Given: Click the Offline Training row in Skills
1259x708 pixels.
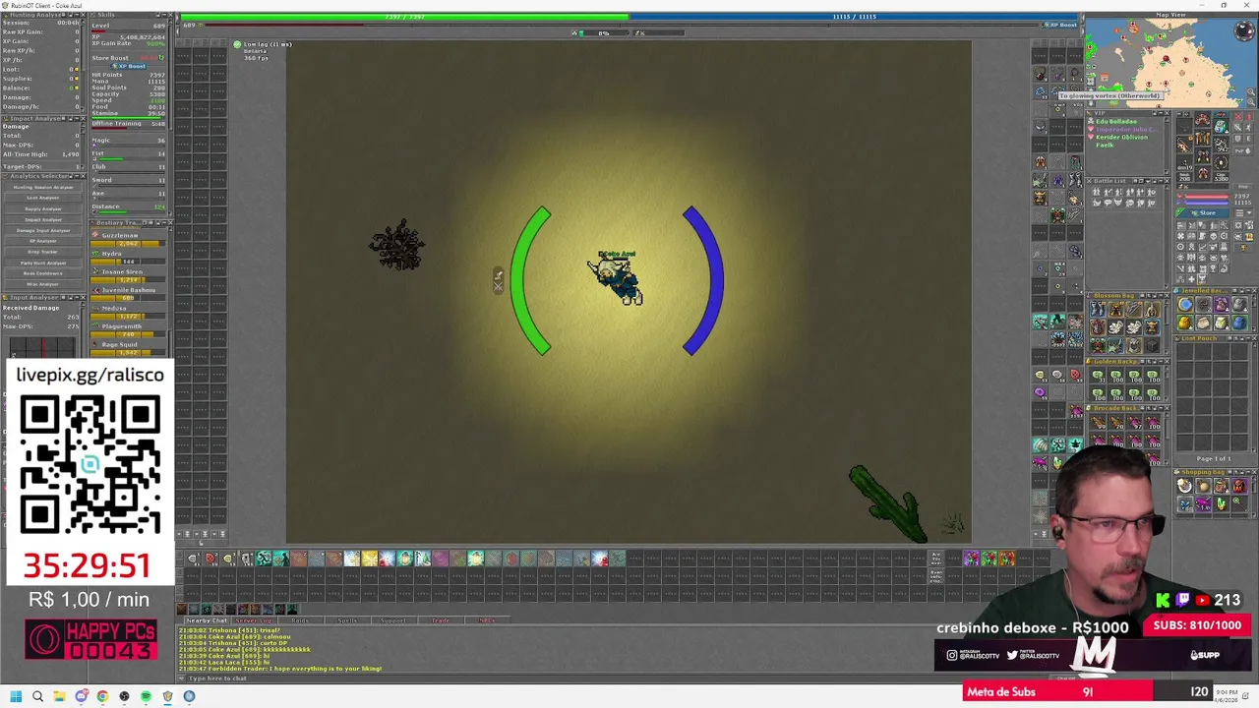Looking at the screenshot, I should coord(129,124).
